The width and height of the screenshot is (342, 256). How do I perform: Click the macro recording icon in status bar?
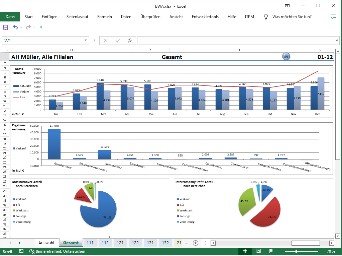[21, 251]
